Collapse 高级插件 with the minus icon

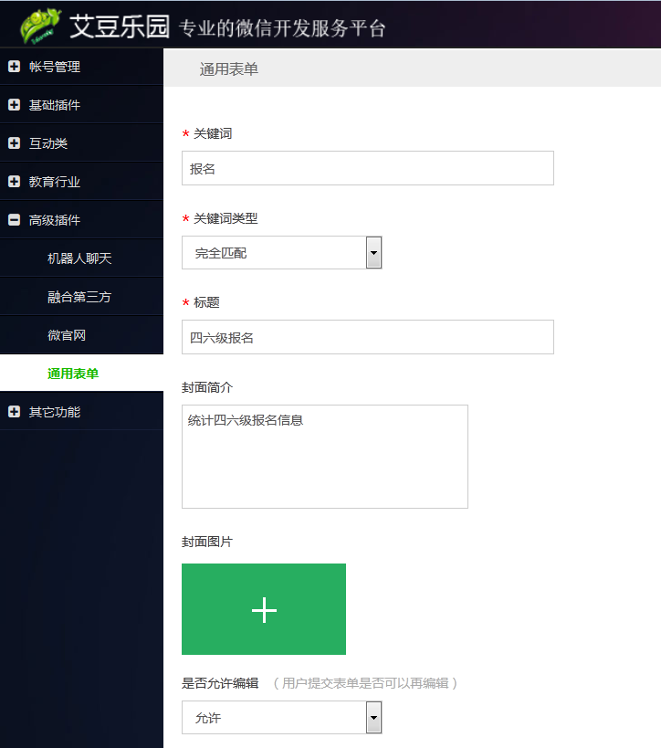tap(14, 220)
